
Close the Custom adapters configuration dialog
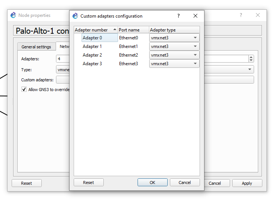(x=195, y=16)
